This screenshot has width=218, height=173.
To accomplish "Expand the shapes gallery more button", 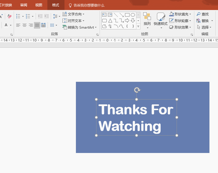I will click(x=138, y=26).
